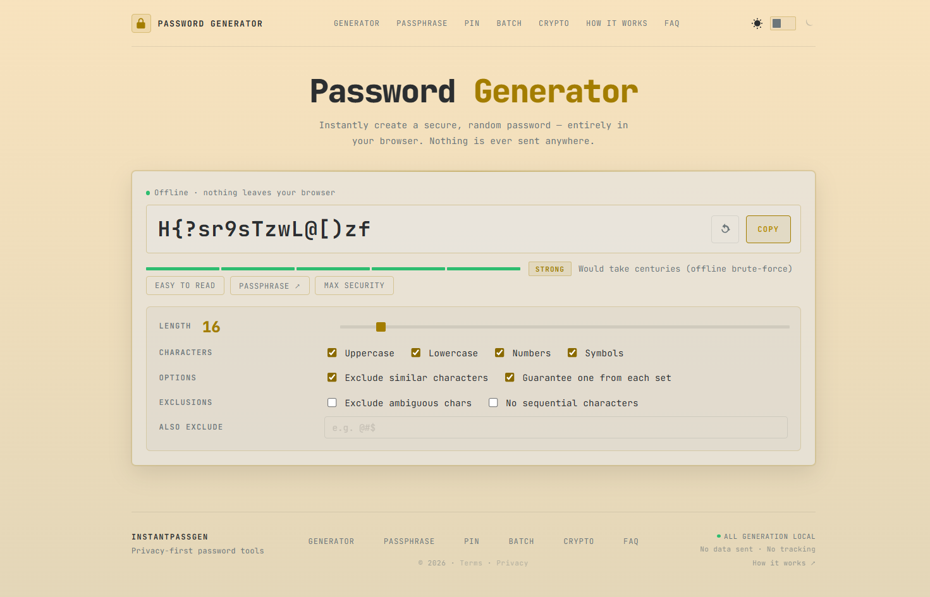Open the Passphrase preset link button
Viewport: 930px width, 597px height.
(270, 286)
